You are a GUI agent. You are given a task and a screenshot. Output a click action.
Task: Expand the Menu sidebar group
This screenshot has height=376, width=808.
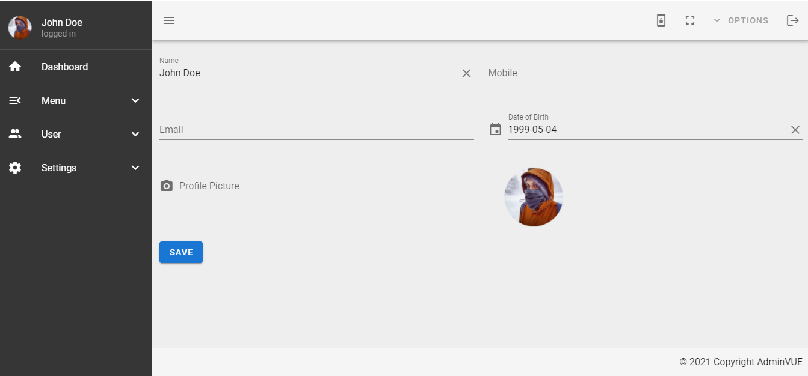[x=135, y=101]
